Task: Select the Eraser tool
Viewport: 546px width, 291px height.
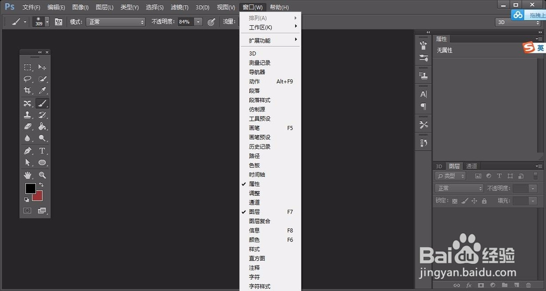Action: point(27,126)
